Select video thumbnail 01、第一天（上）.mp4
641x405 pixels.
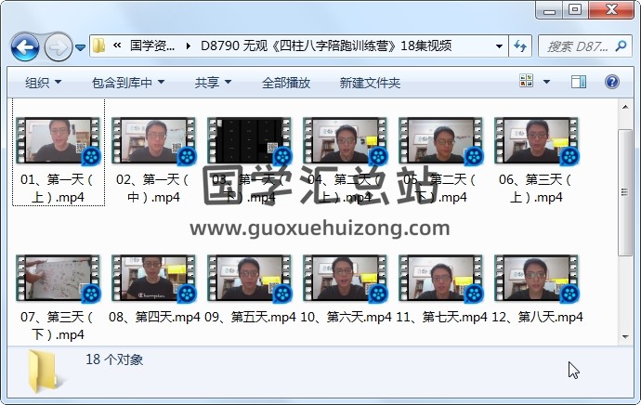pyautogui.click(x=58, y=141)
